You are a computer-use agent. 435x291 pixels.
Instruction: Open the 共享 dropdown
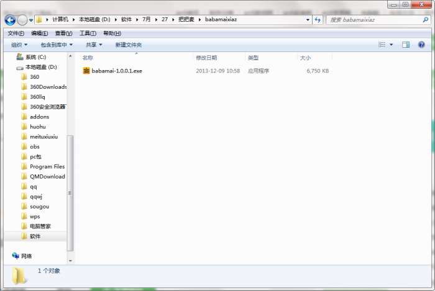point(94,45)
